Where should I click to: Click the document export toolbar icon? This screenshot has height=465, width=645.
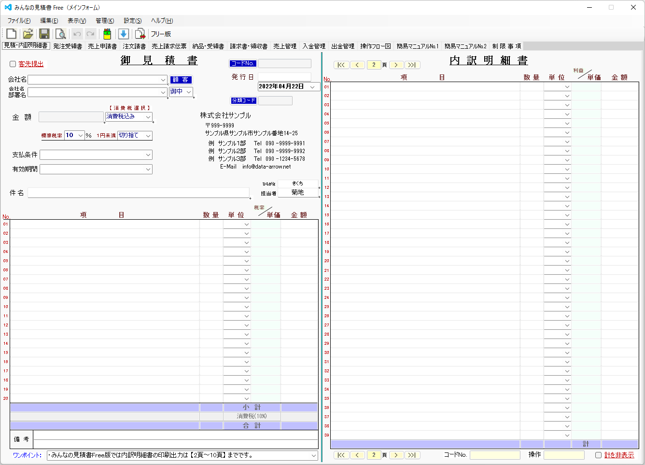pos(140,33)
